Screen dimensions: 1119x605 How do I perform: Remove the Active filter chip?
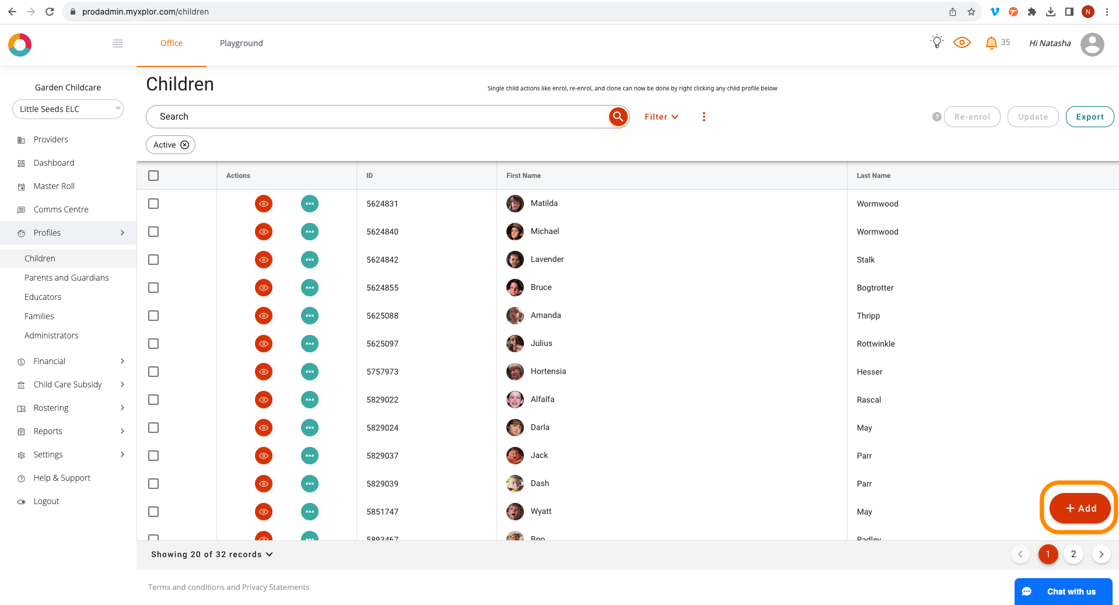coord(185,145)
